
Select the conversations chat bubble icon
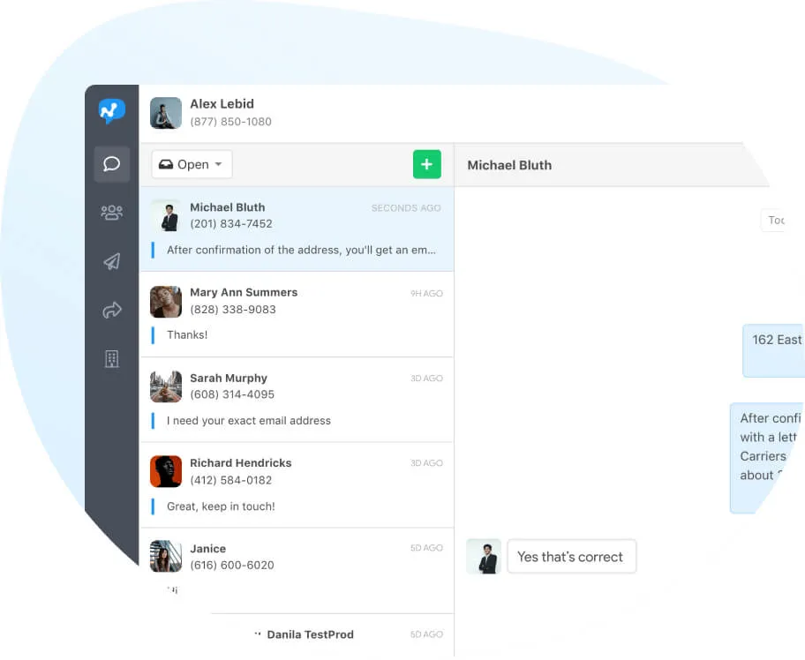pos(112,164)
